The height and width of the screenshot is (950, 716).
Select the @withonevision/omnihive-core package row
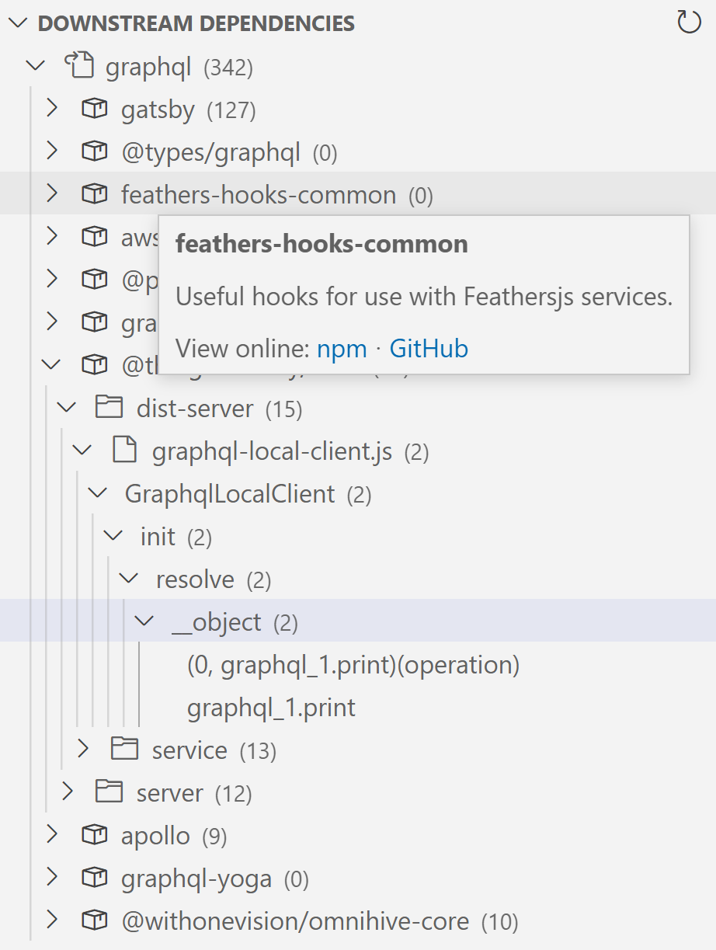(x=295, y=921)
